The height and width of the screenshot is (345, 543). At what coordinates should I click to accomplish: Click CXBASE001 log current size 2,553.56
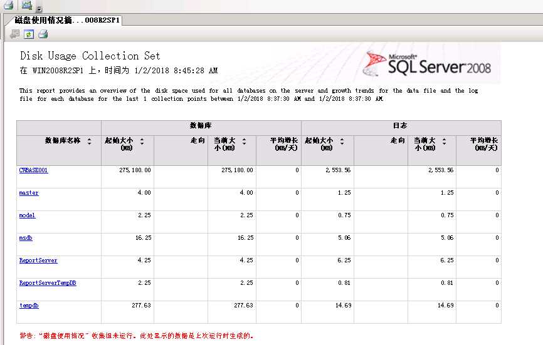pos(441,170)
